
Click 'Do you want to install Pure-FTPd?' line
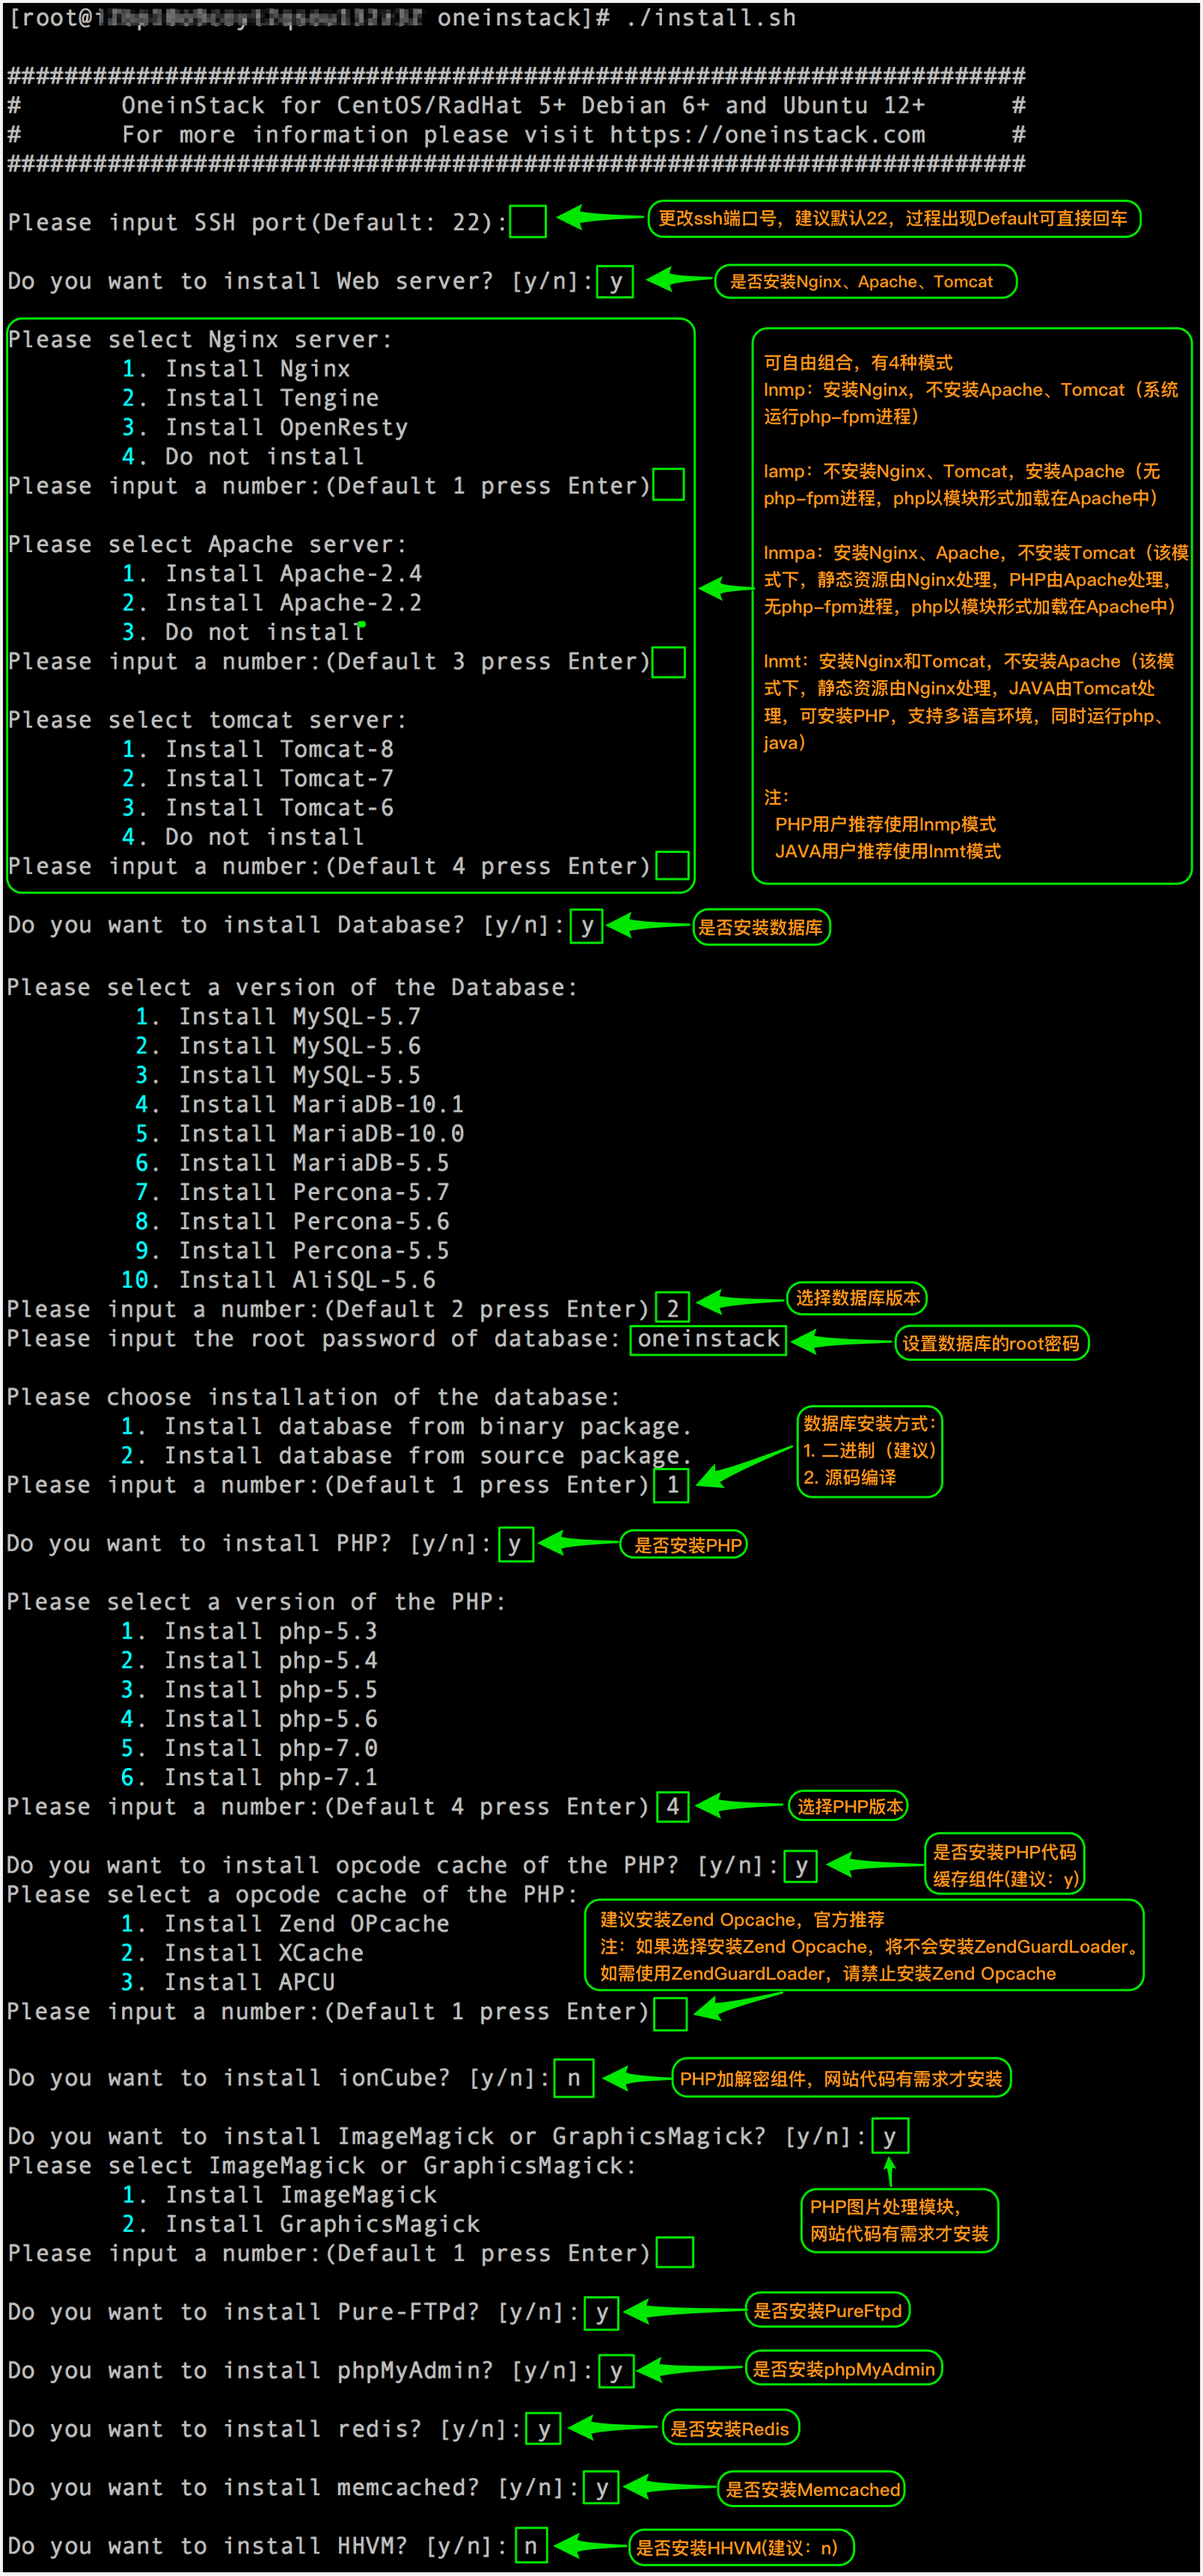(x=294, y=2312)
